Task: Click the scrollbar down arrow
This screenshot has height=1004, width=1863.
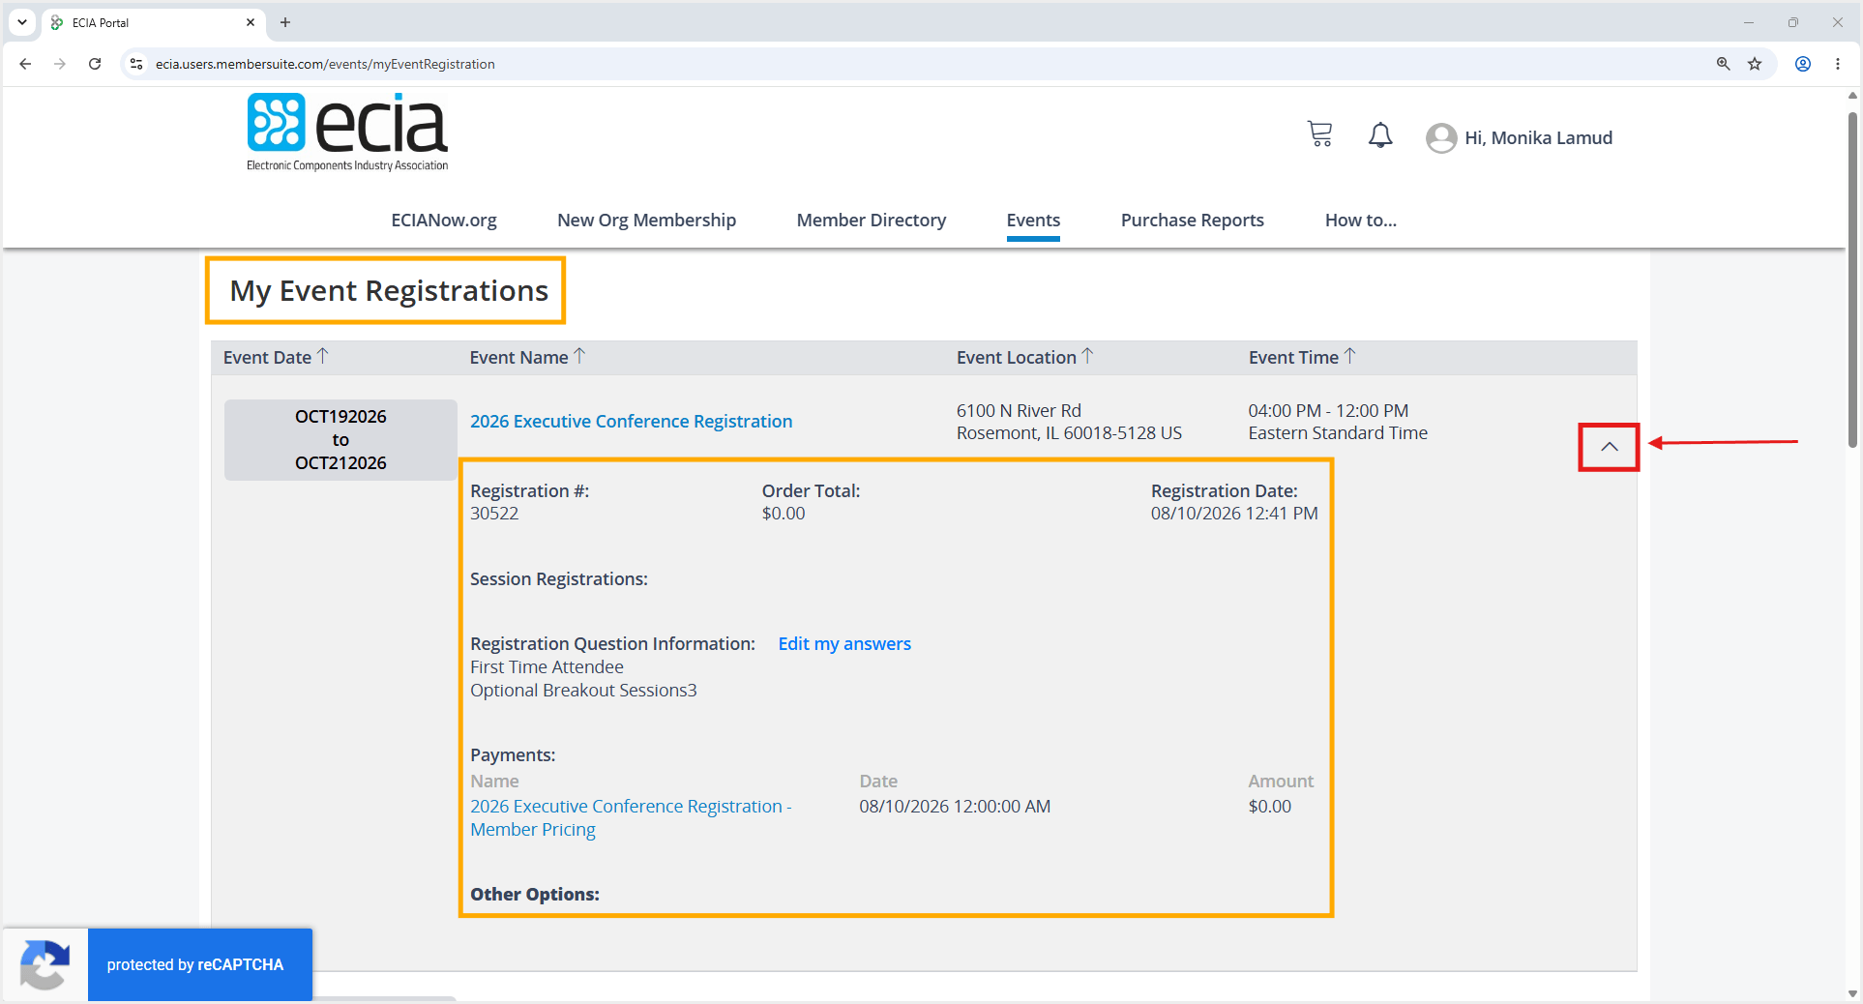Action: [x=1852, y=993]
